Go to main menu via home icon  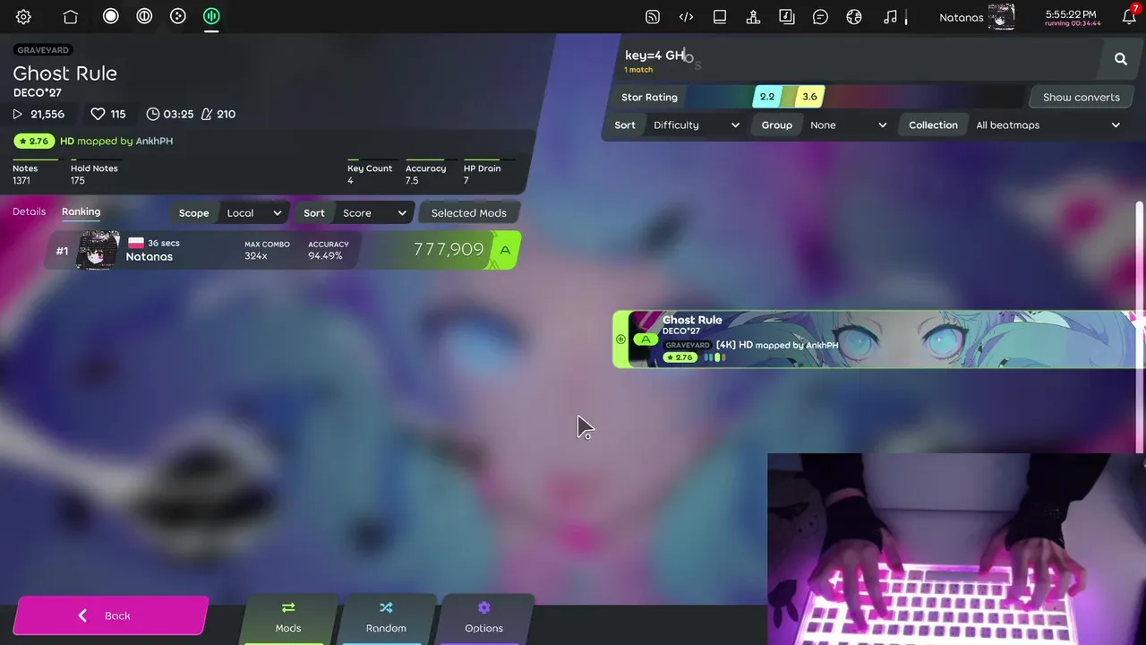coord(70,16)
